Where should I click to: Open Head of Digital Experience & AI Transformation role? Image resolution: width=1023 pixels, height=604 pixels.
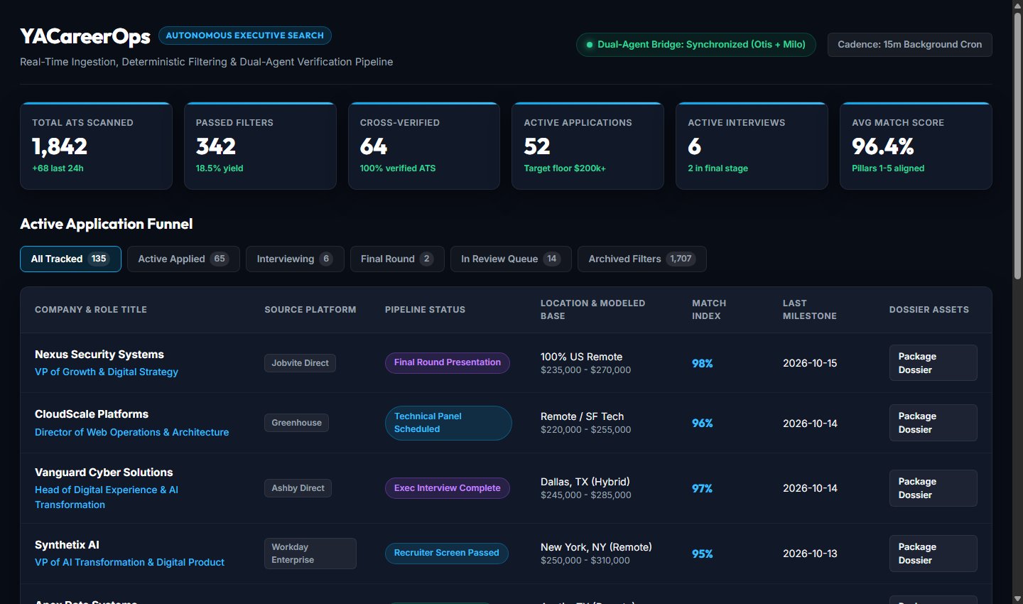click(107, 497)
